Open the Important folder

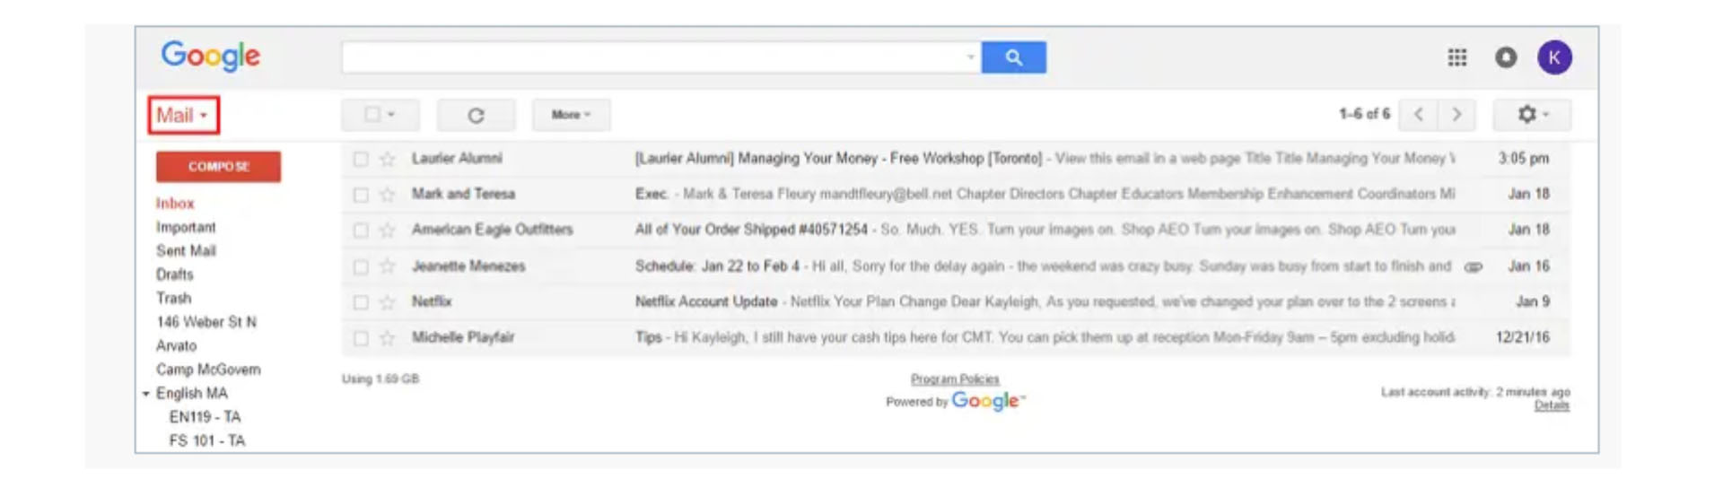[x=186, y=227]
